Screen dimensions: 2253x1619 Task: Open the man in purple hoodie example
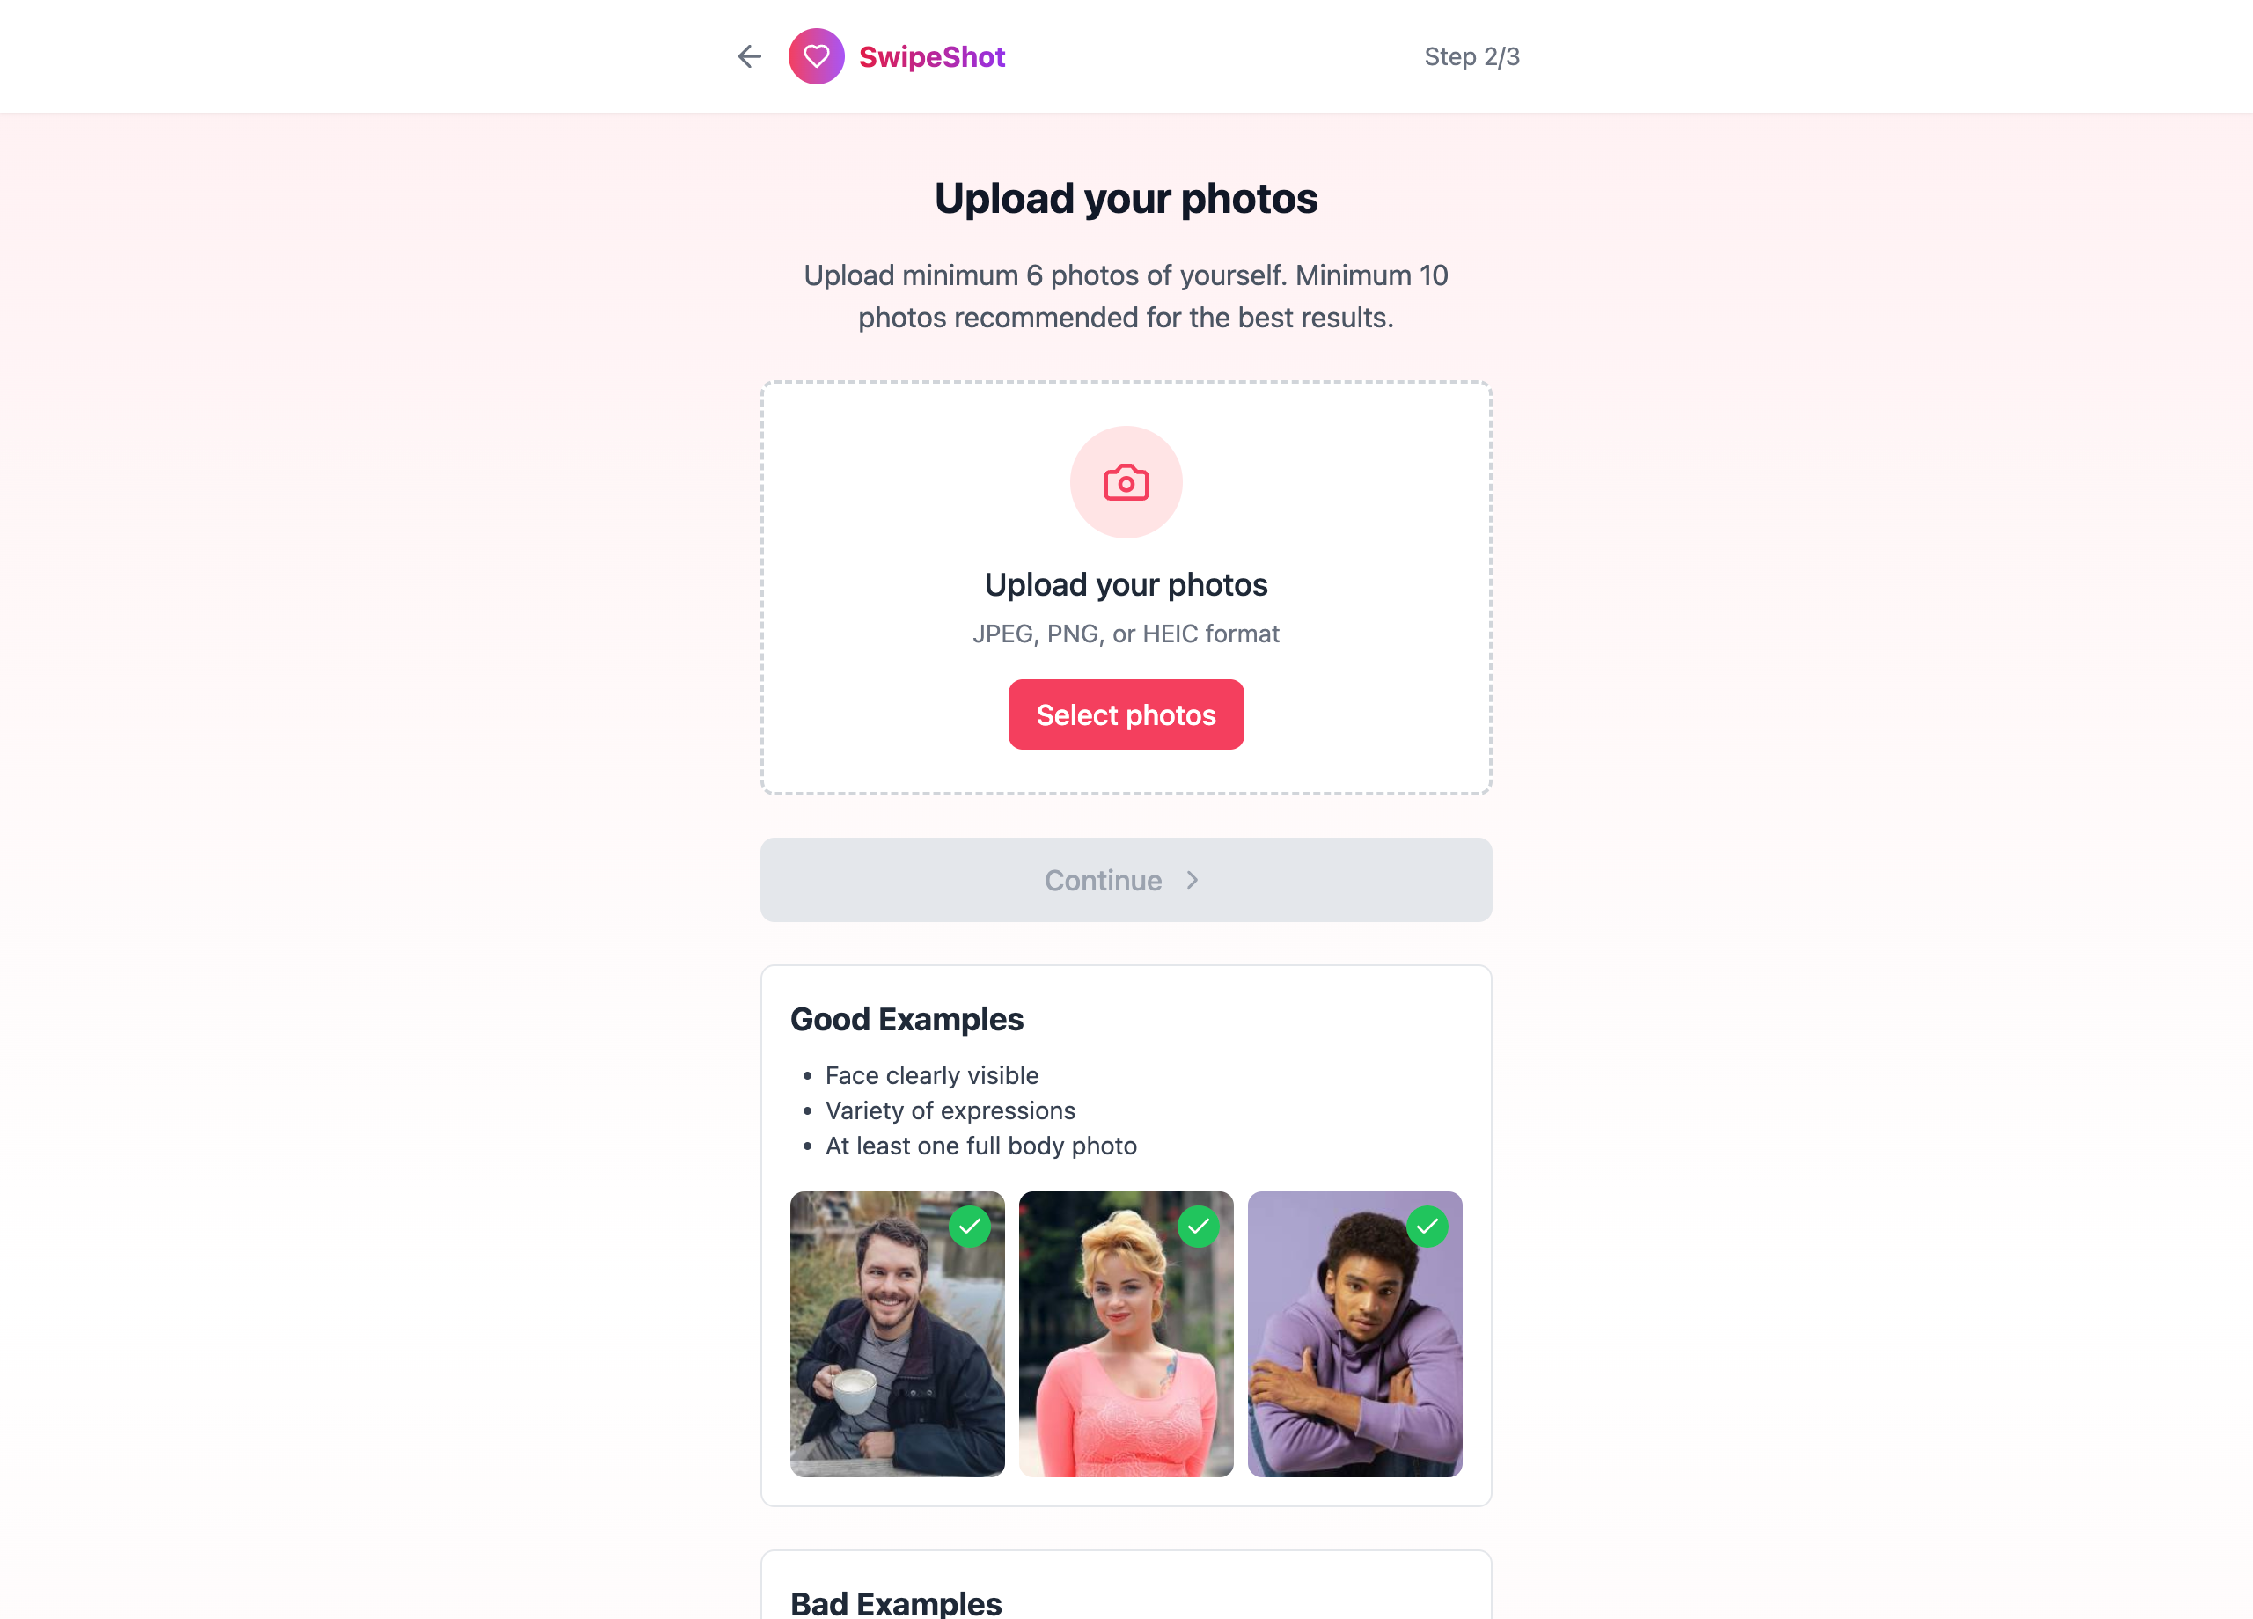1354,1333
